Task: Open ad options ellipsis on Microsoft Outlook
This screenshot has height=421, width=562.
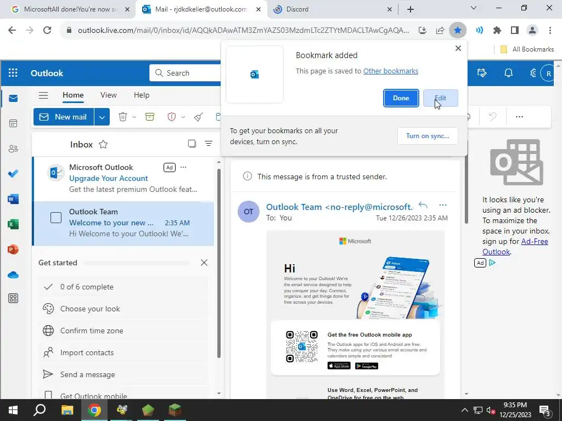Action: [x=183, y=167]
